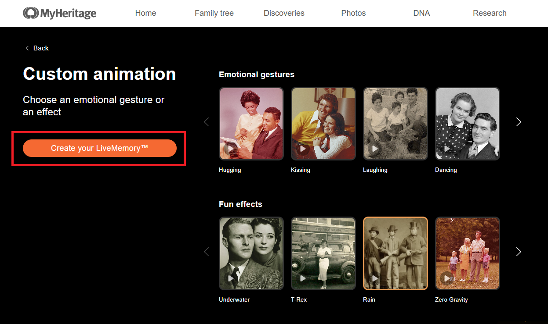
Task: Click the Dancing label text
Action: tap(446, 170)
